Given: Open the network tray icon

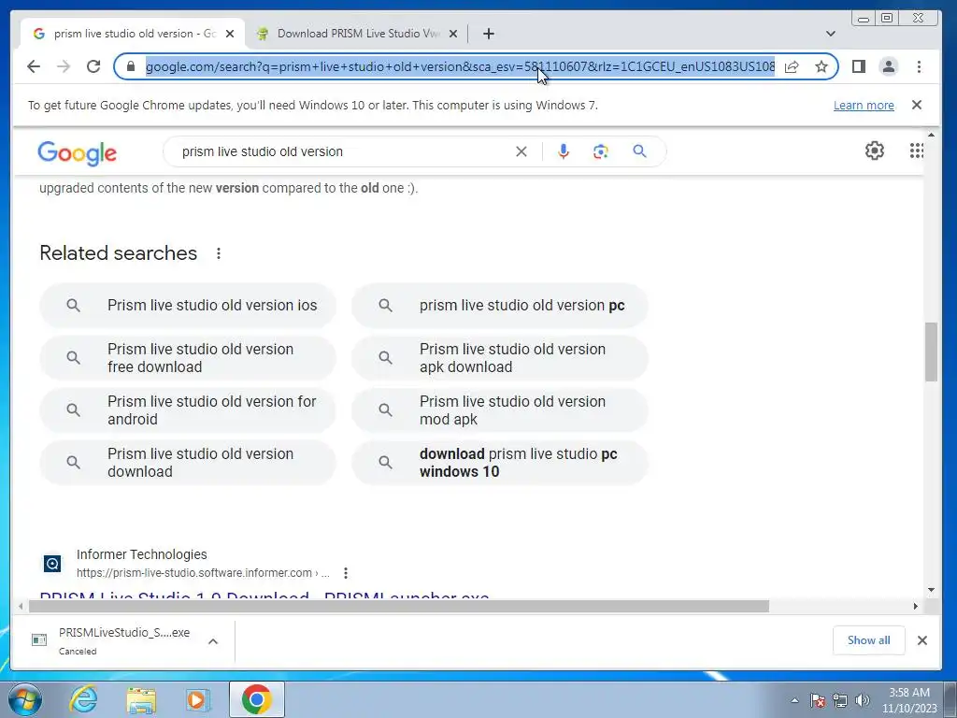Looking at the screenshot, I should coord(840,700).
